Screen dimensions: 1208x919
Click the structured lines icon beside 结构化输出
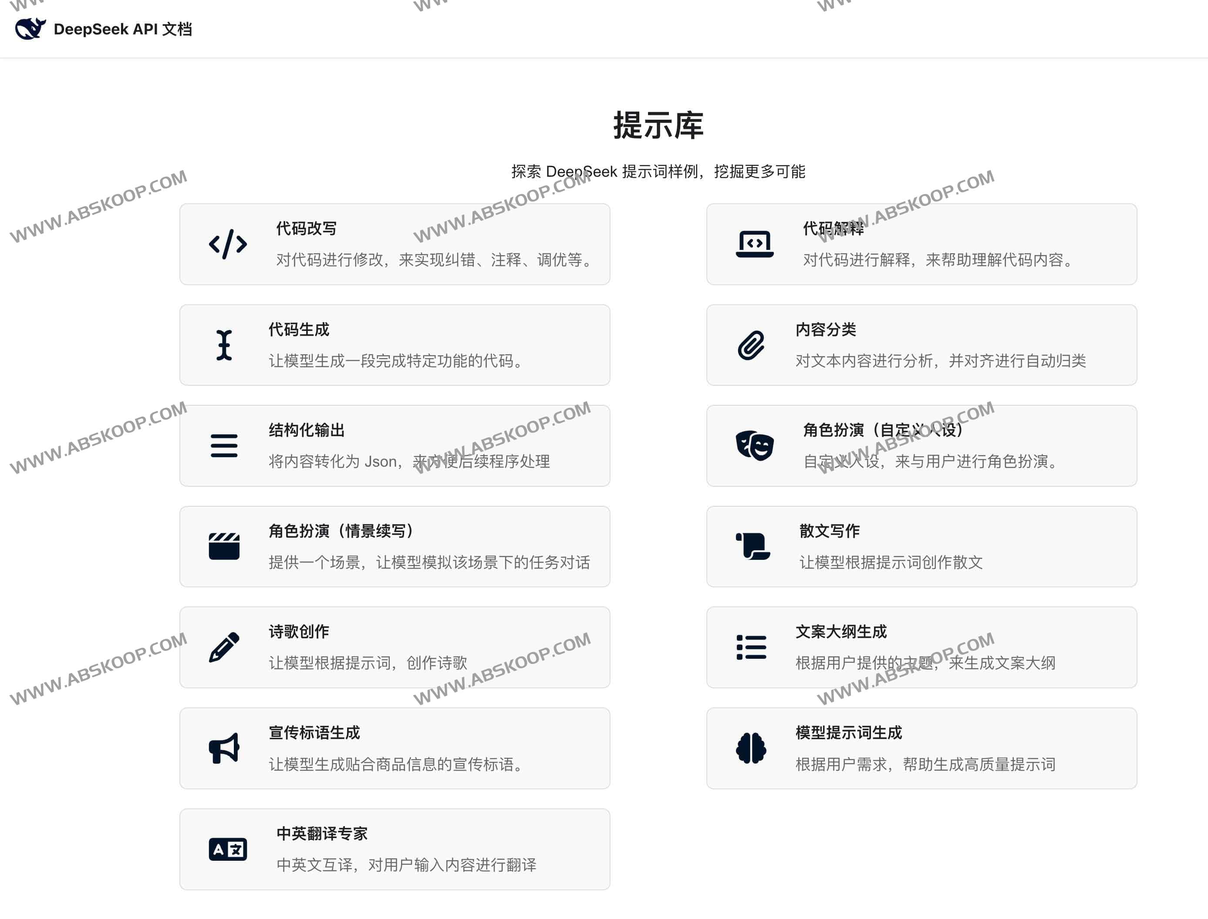pos(224,446)
